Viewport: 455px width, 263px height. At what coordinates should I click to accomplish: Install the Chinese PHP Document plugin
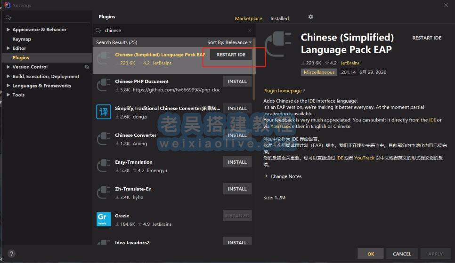(x=237, y=81)
